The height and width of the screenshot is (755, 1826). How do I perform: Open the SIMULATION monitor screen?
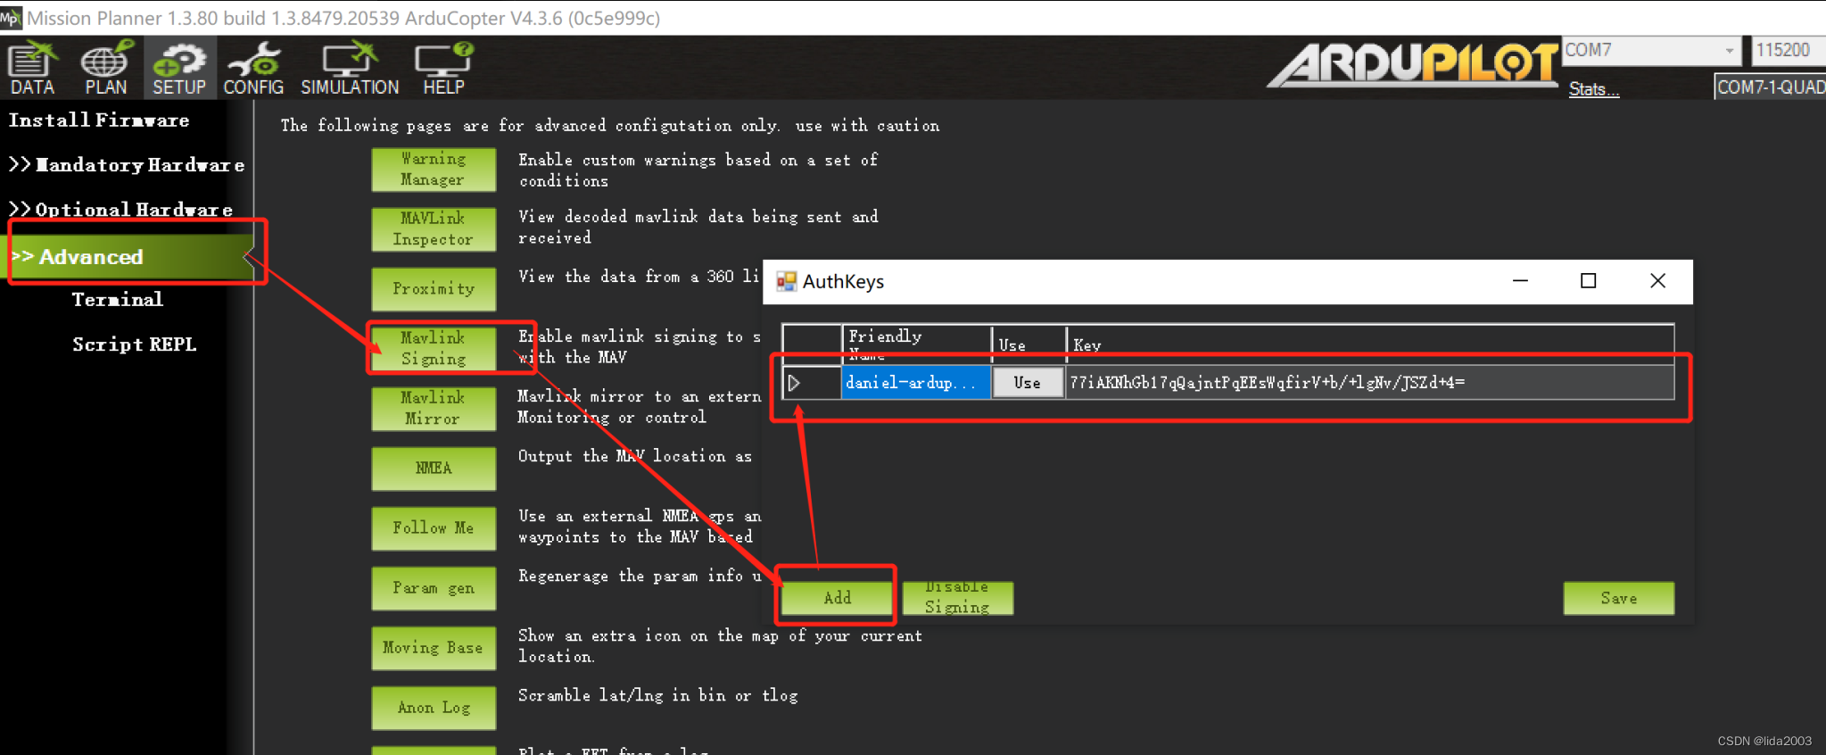(350, 68)
